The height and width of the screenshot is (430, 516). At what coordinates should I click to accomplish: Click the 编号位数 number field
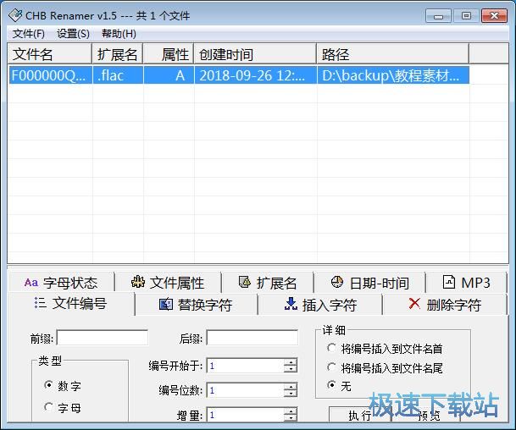click(x=245, y=390)
